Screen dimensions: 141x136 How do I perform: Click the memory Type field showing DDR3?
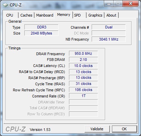tap(41, 27)
